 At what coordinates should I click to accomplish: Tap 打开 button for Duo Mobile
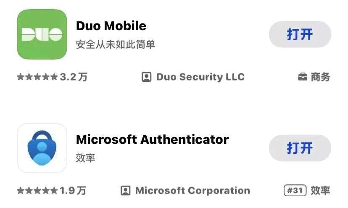pyautogui.click(x=300, y=34)
